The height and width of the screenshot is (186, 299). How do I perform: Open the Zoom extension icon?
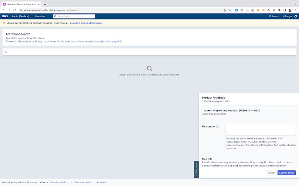[x=237, y=10]
